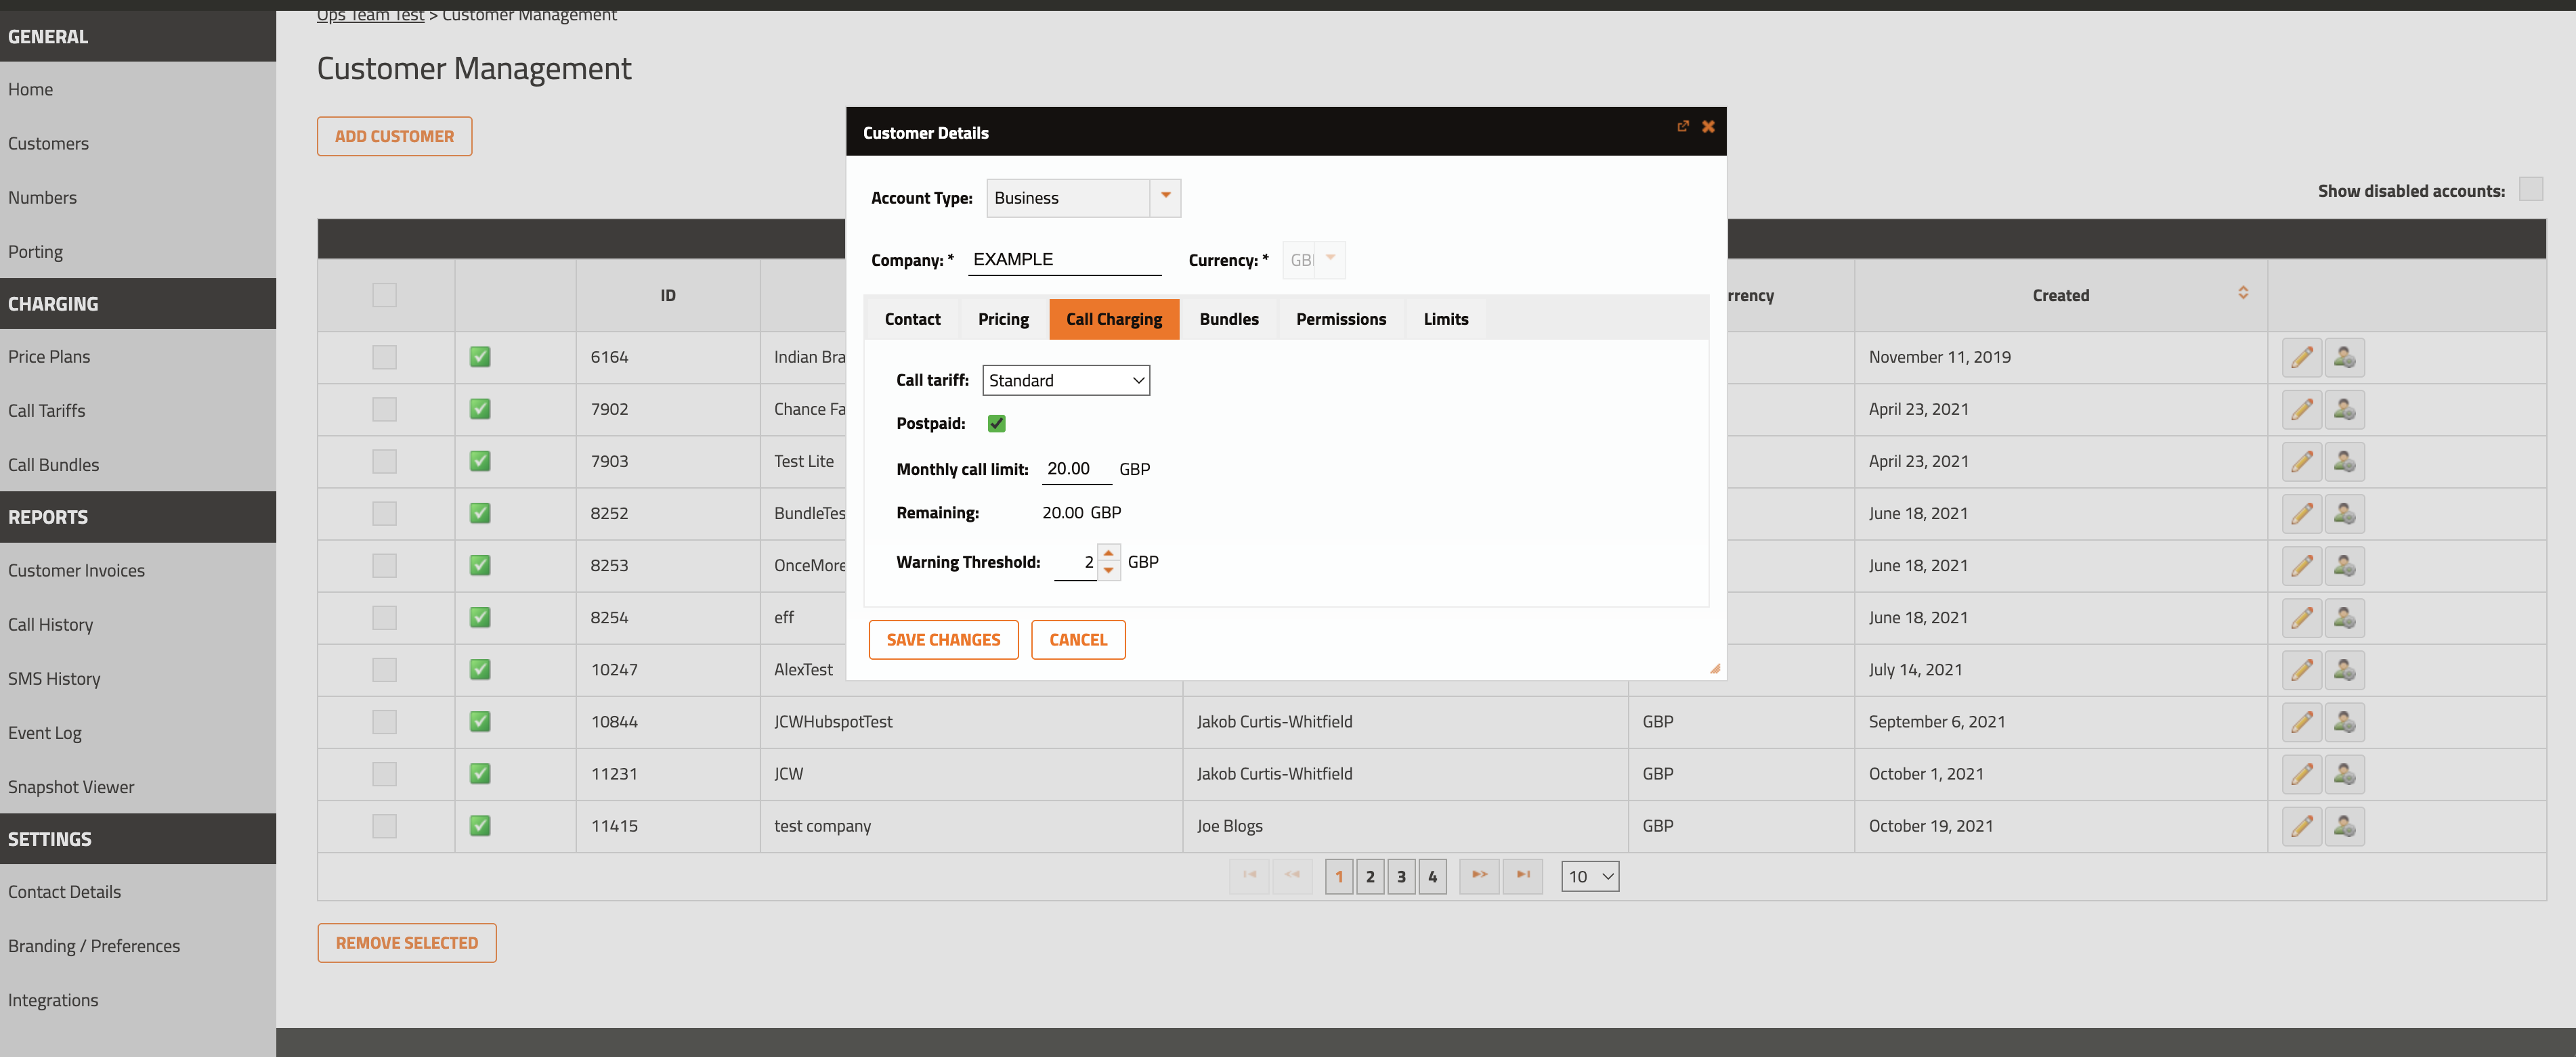Screen dimensions: 2576x1057
Task: Open Snapshot Viewer in sidebar
Action: (71, 787)
